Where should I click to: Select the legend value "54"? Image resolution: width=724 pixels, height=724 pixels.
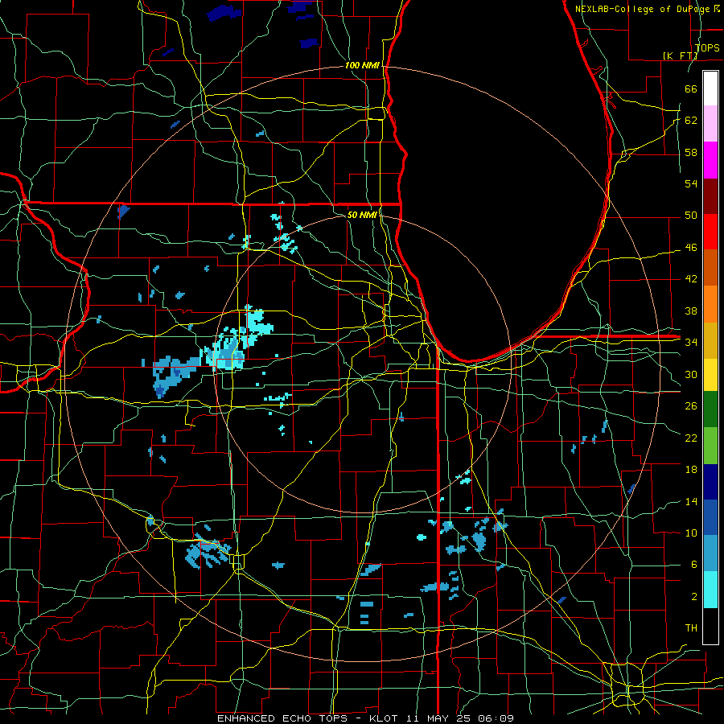click(691, 183)
